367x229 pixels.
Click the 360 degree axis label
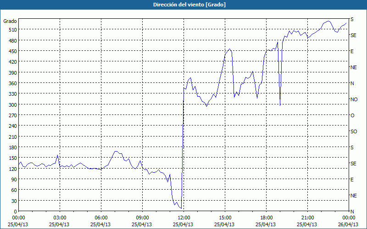click(x=13, y=83)
